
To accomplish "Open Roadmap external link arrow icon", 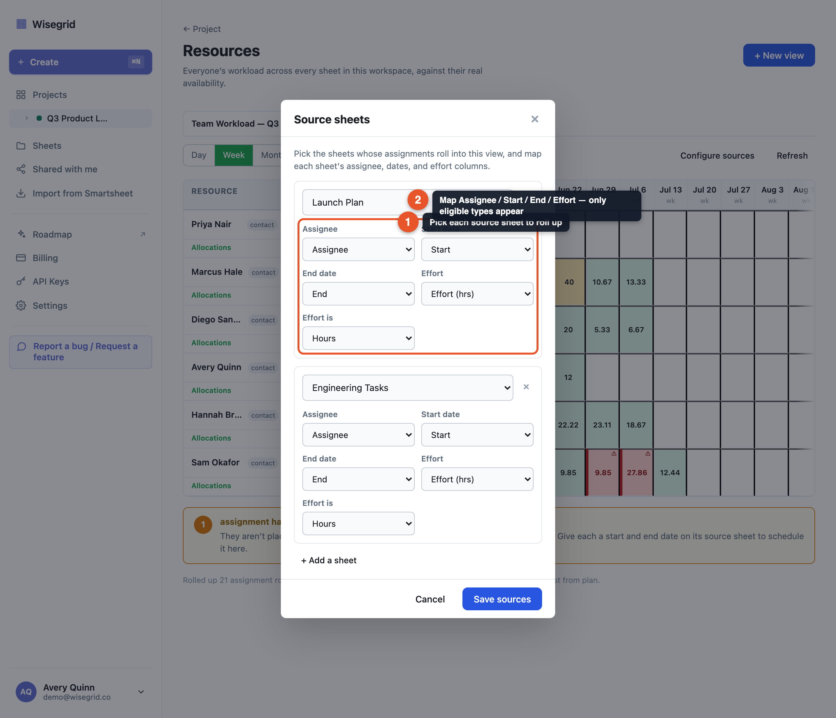I will (142, 234).
